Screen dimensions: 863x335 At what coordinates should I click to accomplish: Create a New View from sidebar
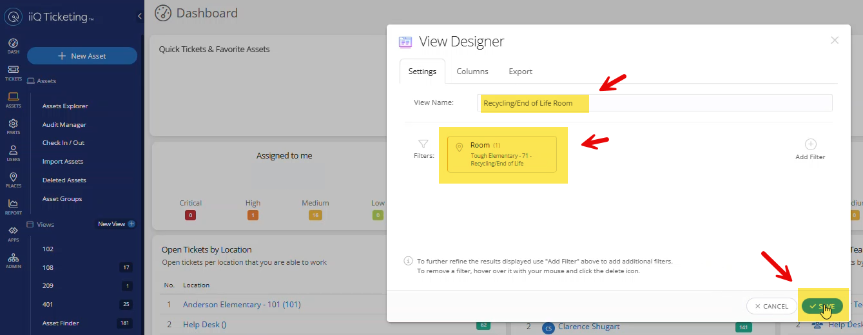pos(116,224)
